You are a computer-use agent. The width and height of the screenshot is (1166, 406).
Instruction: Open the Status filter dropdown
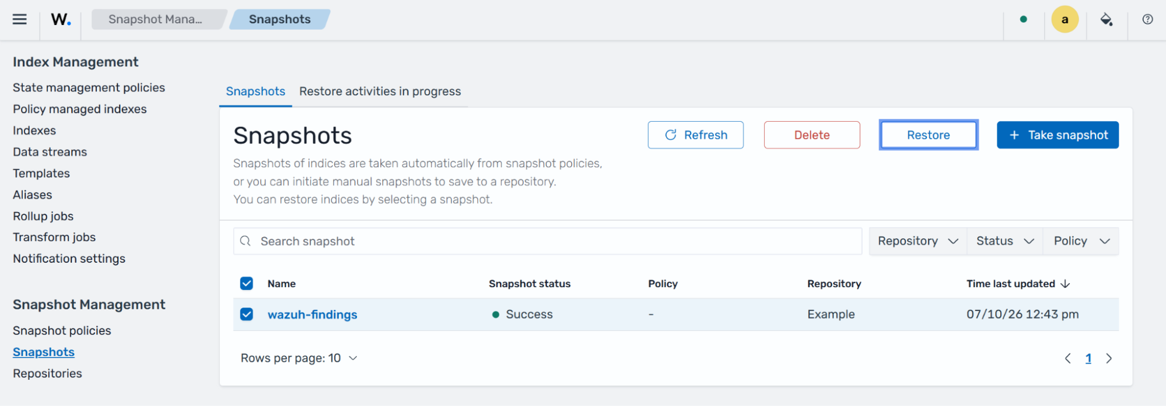click(x=1005, y=241)
